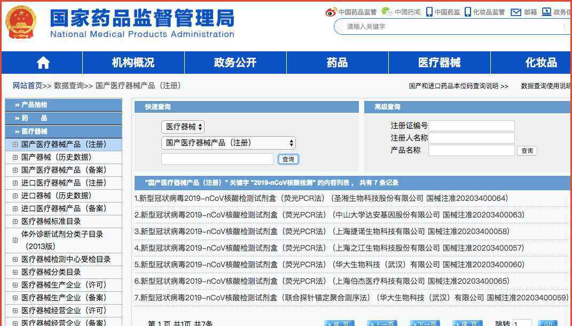Image resolution: width=572 pixels, height=326 pixels.
Task: Click the 注册证编号 input field
Action: [471, 126]
